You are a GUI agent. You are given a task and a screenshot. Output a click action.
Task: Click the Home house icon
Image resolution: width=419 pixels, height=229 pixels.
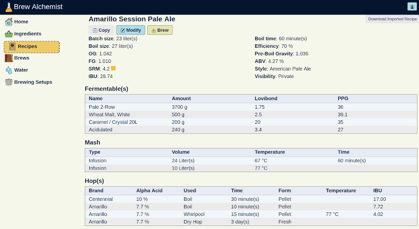point(9,22)
